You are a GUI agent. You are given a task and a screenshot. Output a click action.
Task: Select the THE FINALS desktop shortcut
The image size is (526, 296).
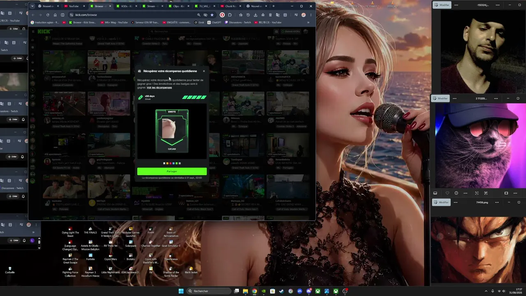pyautogui.click(x=90, y=231)
